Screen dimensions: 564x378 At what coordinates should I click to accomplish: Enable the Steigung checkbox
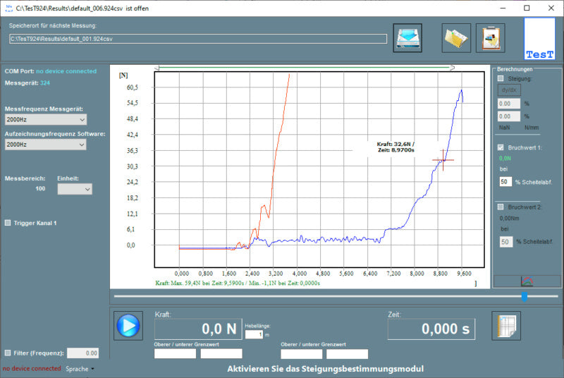pos(501,79)
